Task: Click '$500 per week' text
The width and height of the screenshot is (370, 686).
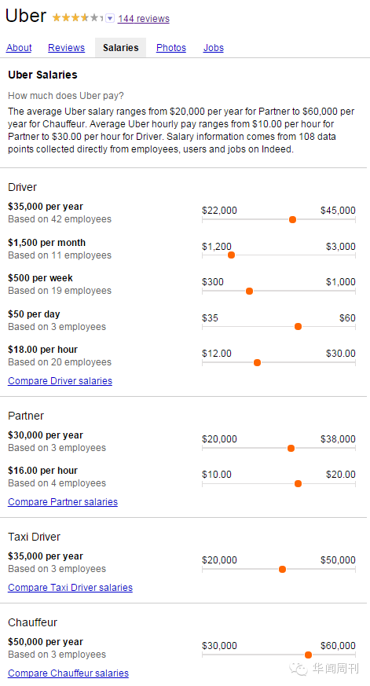Action: [x=40, y=278]
